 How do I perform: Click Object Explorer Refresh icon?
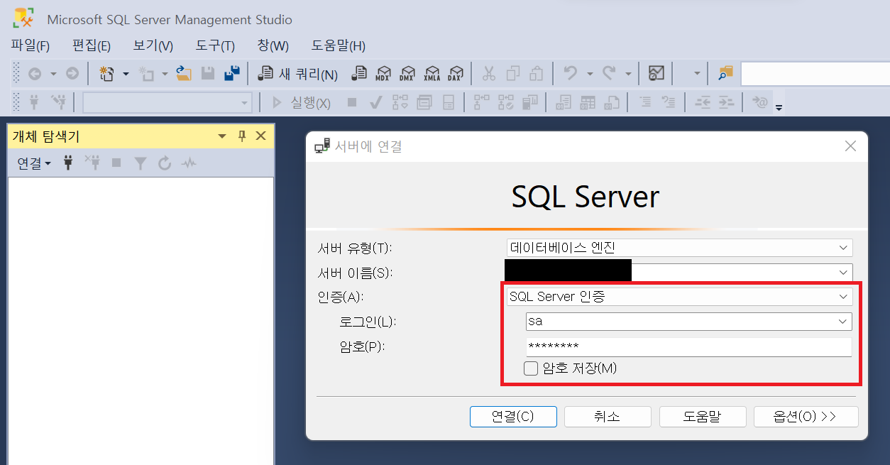coord(165,164)
